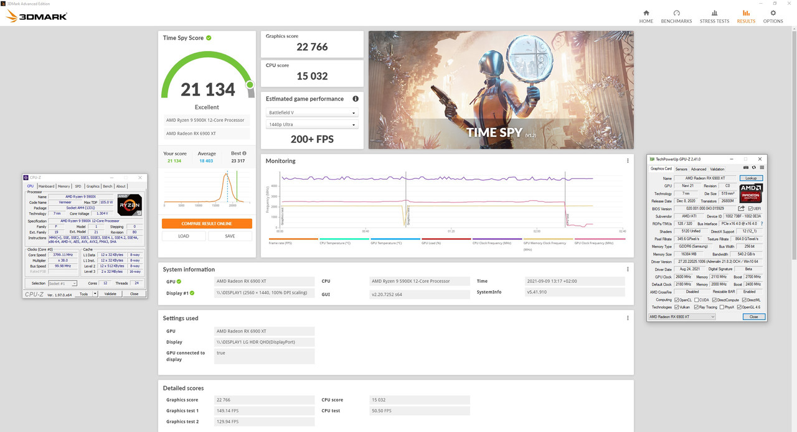This screenshot has width=797, height=432.
Task: Toggle the OpenCL checkbox in GPU-Z
Action: 677,300
